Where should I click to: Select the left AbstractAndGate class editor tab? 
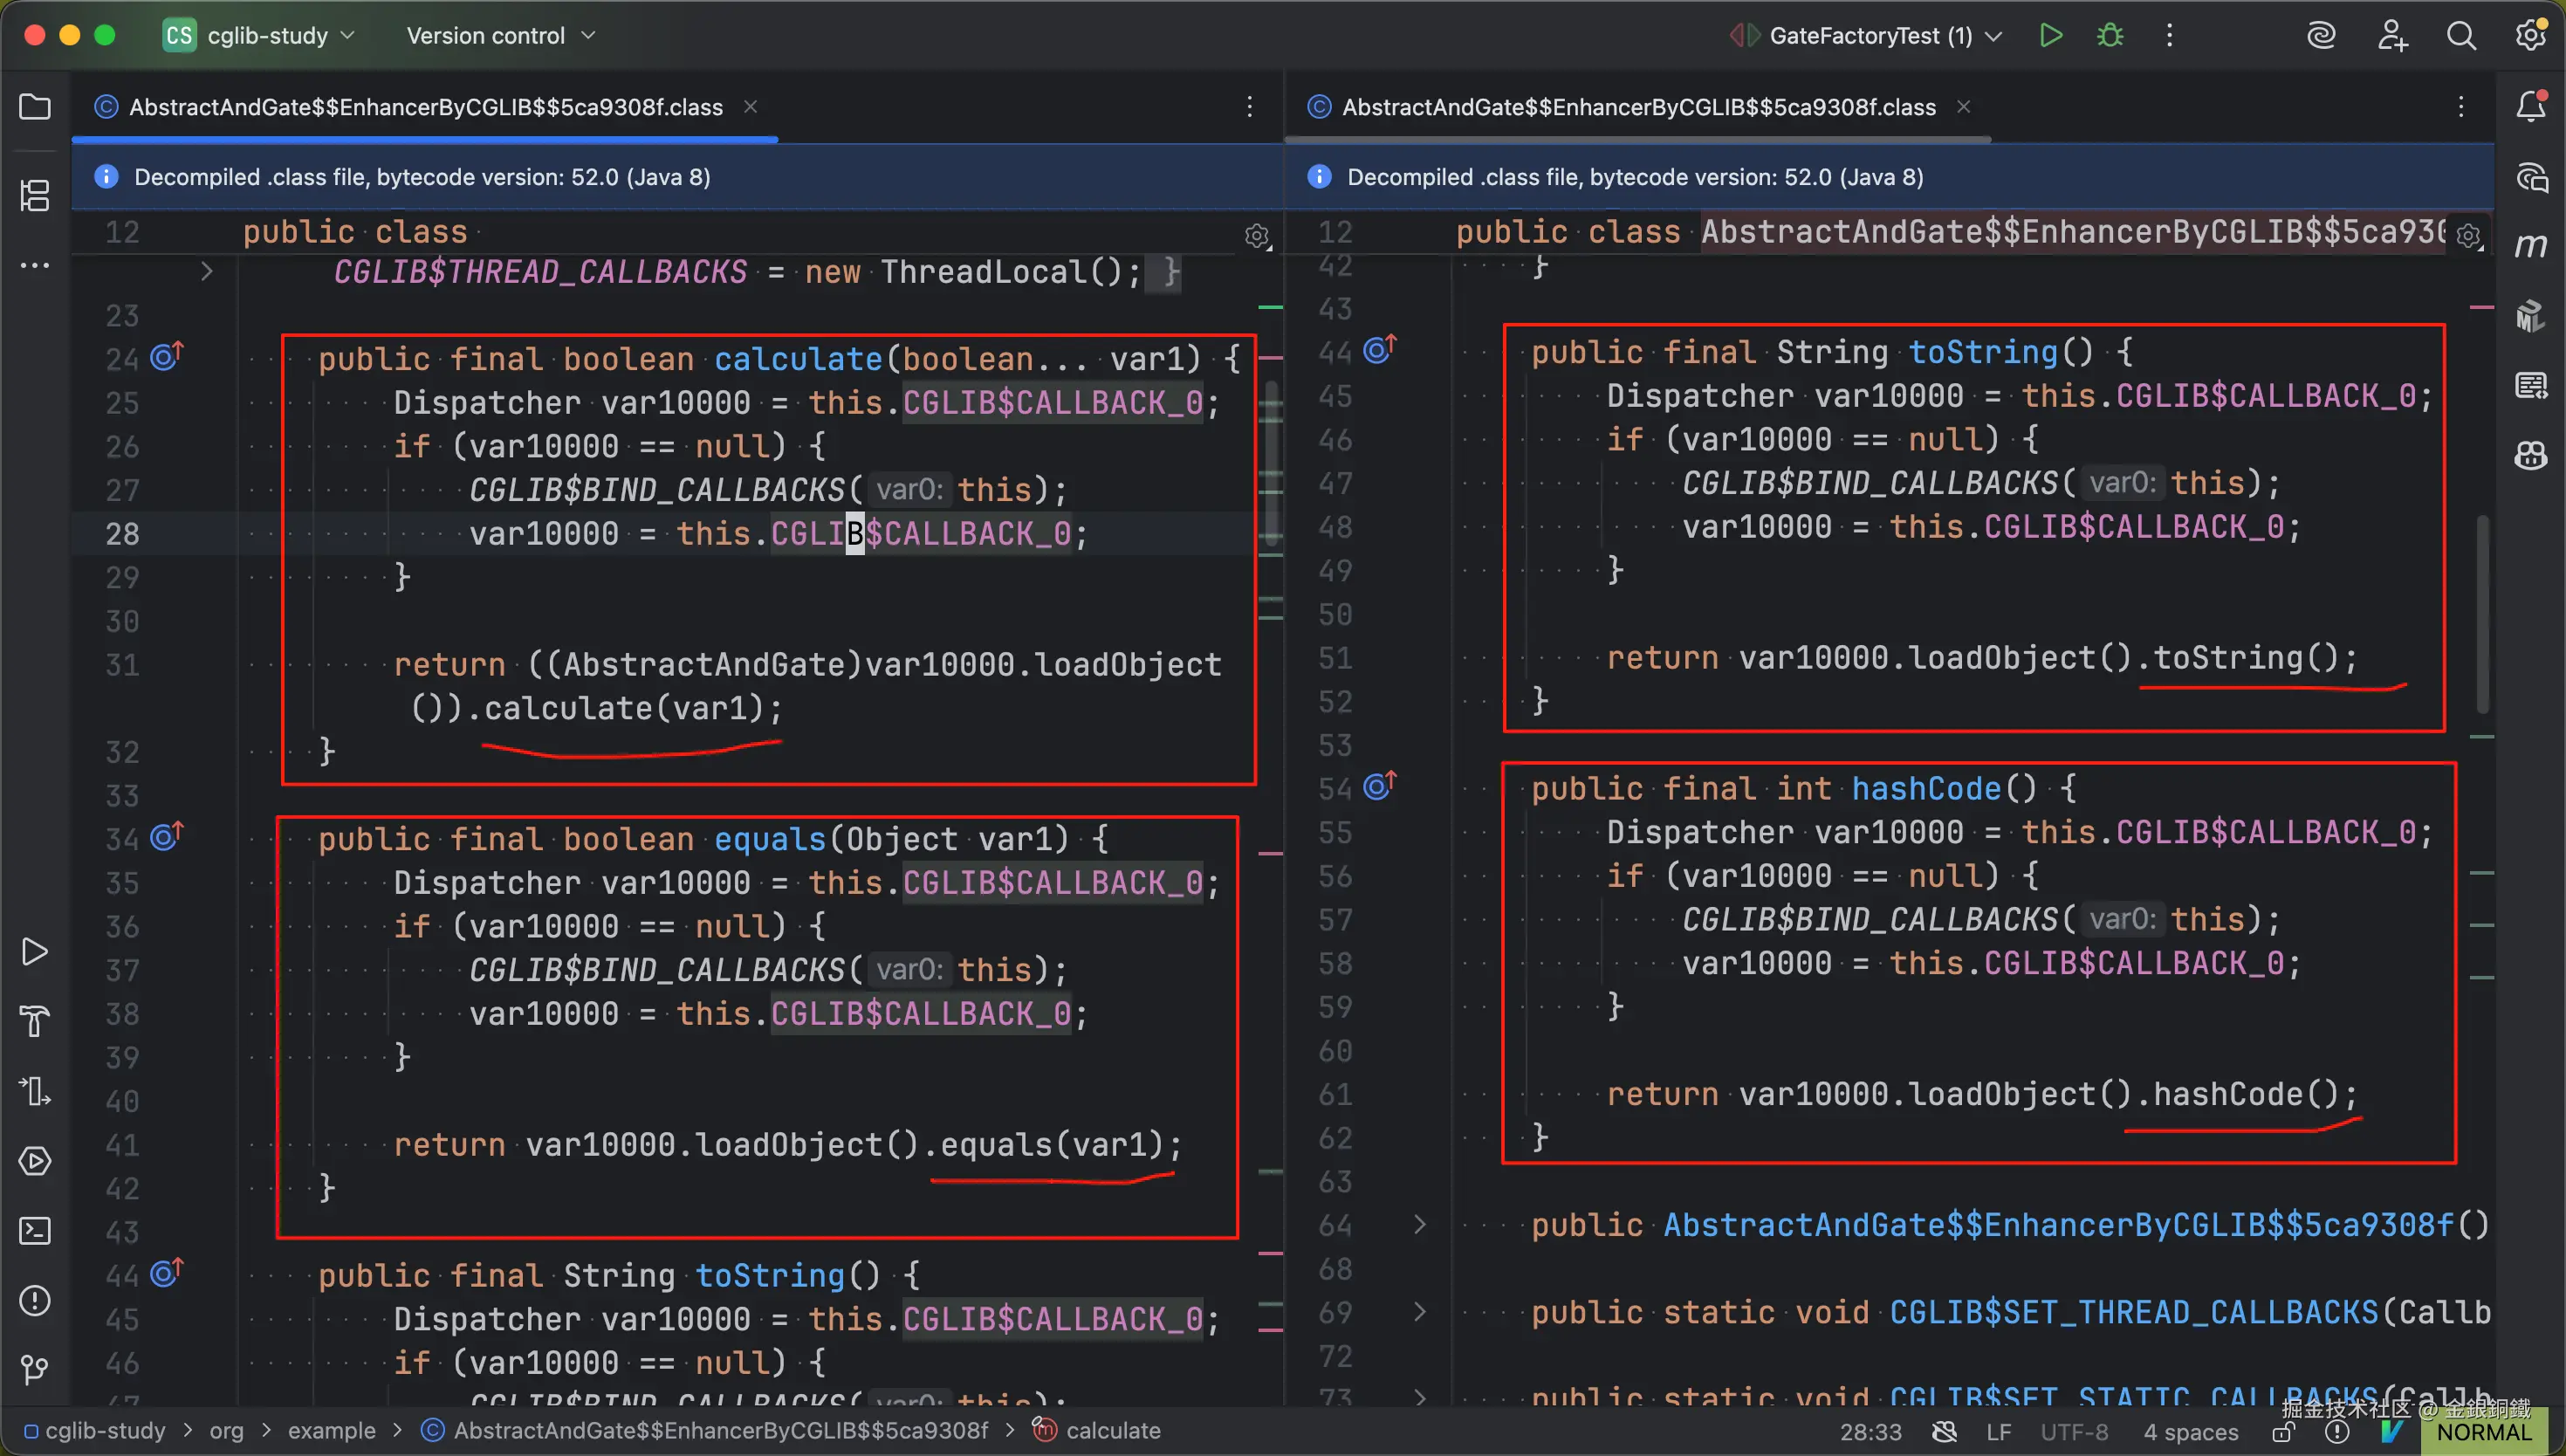pyautogui.click(x=425, y=107)
